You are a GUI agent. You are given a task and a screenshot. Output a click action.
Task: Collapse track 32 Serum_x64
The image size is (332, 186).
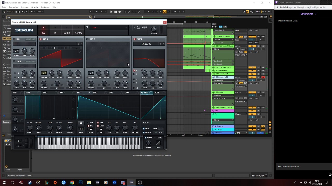pos(214,77)
